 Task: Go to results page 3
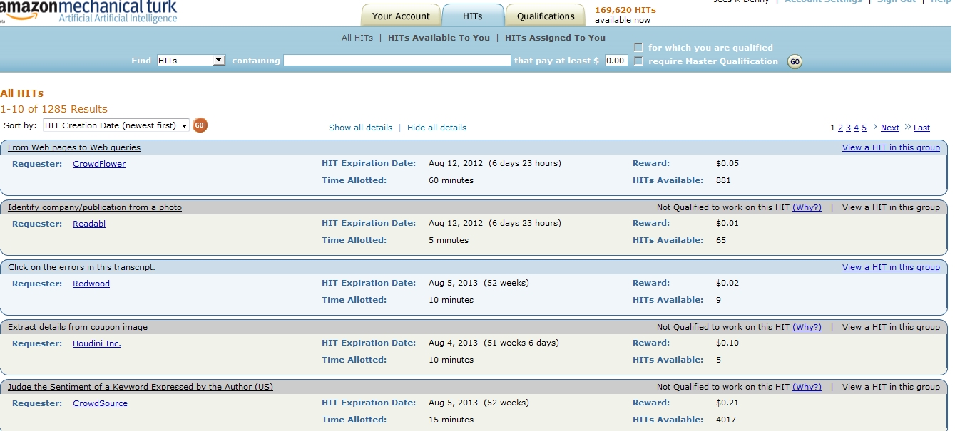(x=848, y=128)
